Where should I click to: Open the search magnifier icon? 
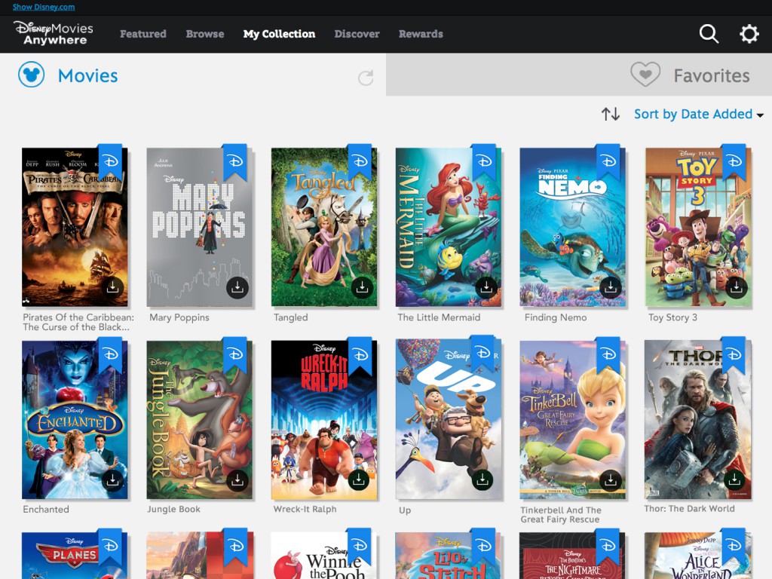click(x=709, y=34)
